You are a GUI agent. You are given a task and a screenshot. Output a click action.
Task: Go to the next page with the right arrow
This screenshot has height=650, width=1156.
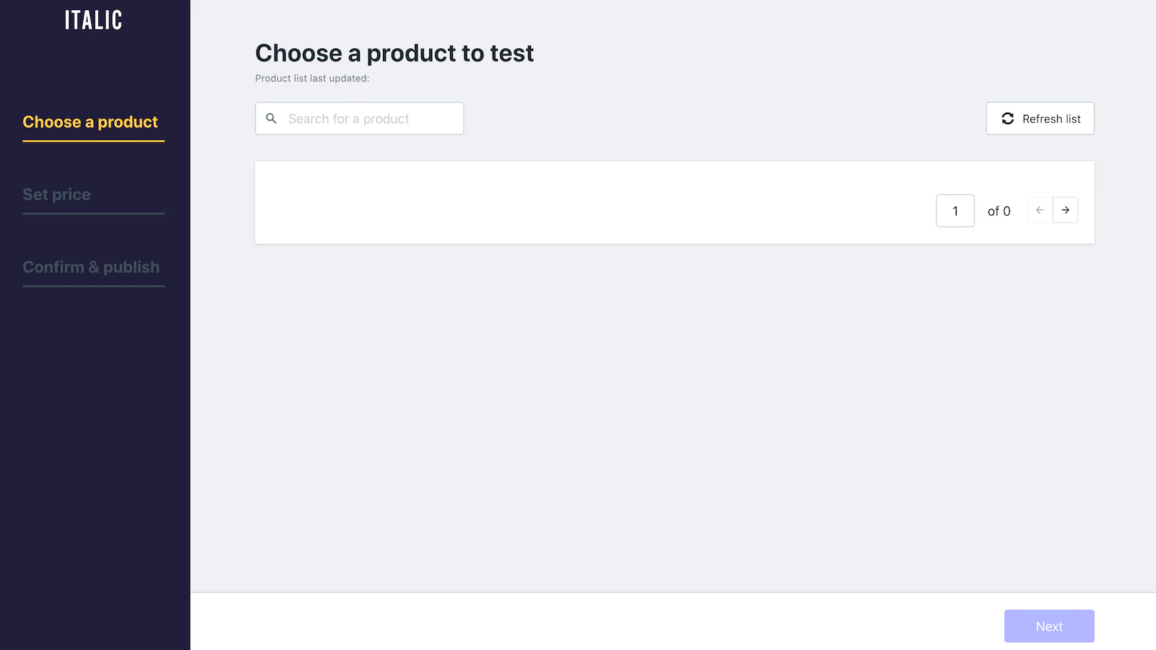pyautogui.click(x=1066, y=210)
